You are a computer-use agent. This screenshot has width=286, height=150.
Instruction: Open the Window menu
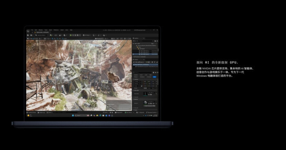41,30
